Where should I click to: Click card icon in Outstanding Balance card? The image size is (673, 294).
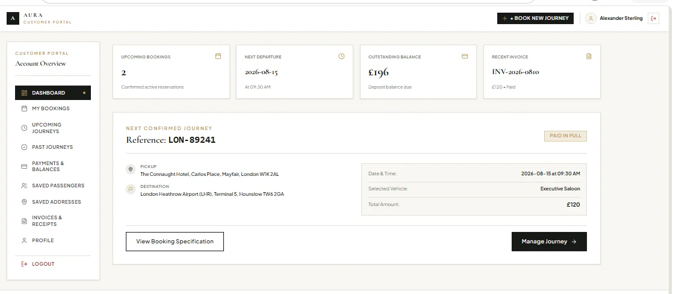(465, 56)
